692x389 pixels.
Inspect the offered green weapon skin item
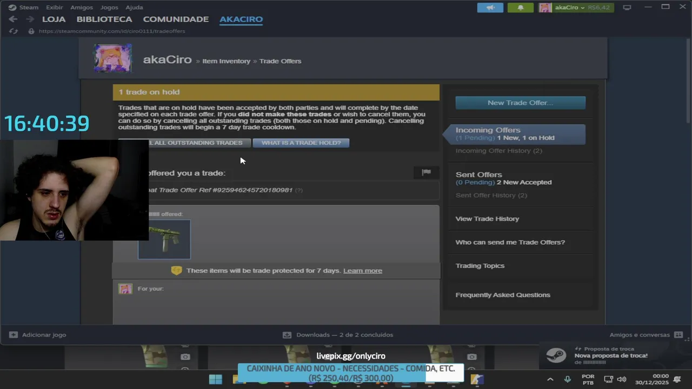point(164,239)
